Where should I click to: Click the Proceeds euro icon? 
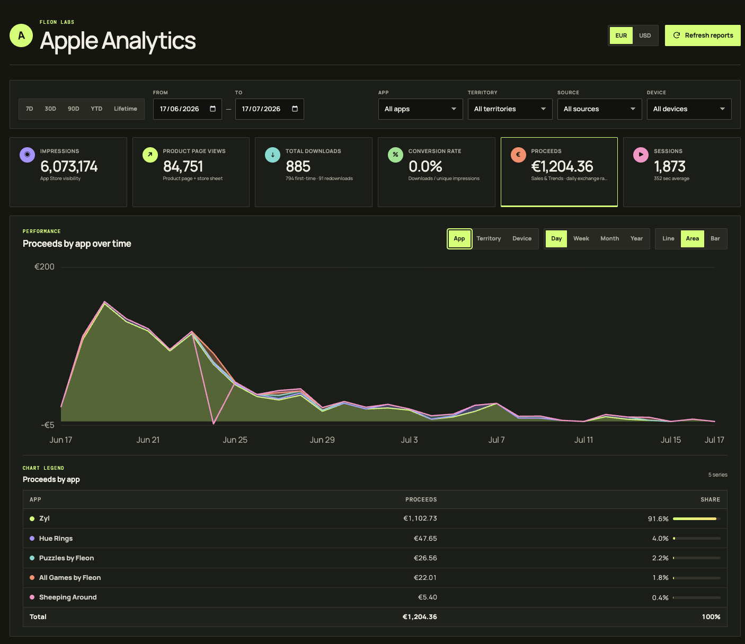pyautogui.click(x=518, y=155)
